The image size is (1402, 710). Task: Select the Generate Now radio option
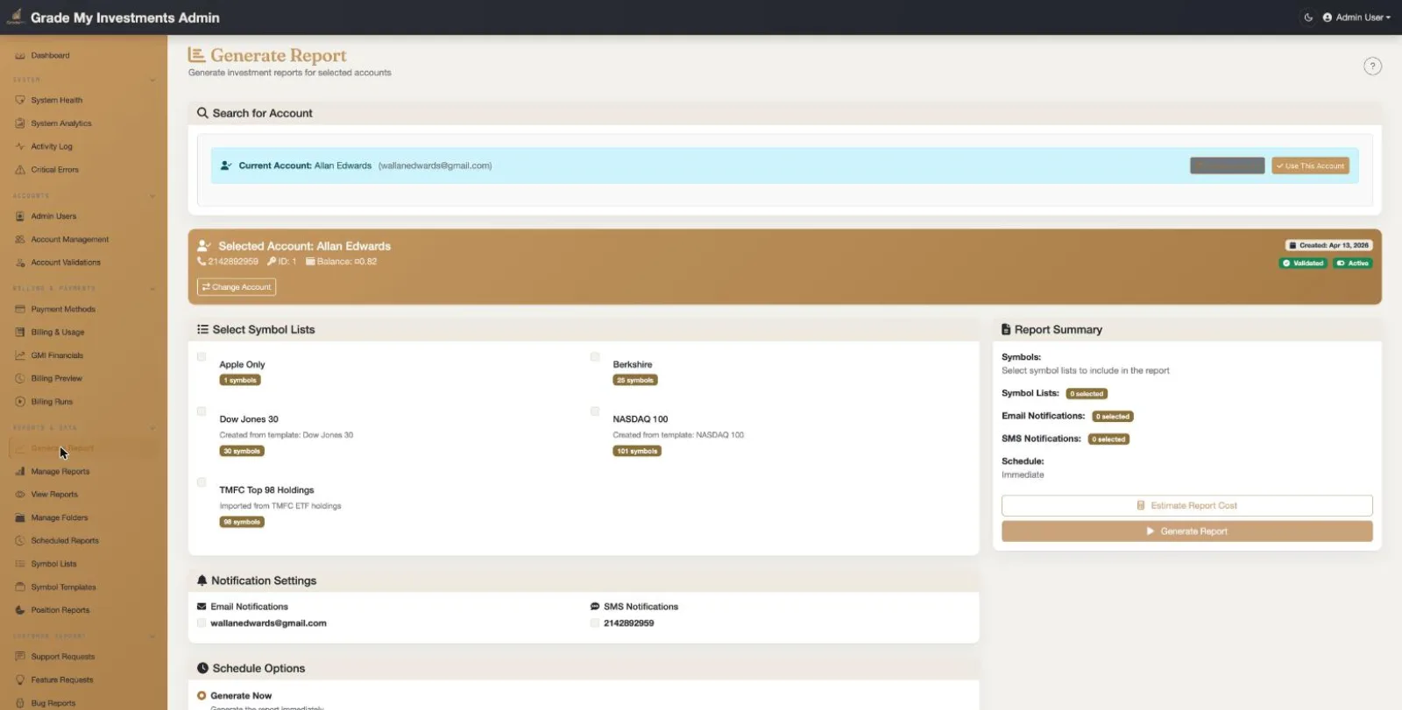click(x=202, y=696)
